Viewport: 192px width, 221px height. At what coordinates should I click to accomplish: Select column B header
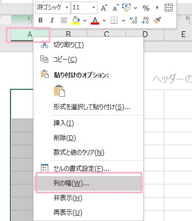tap(68, 33)
